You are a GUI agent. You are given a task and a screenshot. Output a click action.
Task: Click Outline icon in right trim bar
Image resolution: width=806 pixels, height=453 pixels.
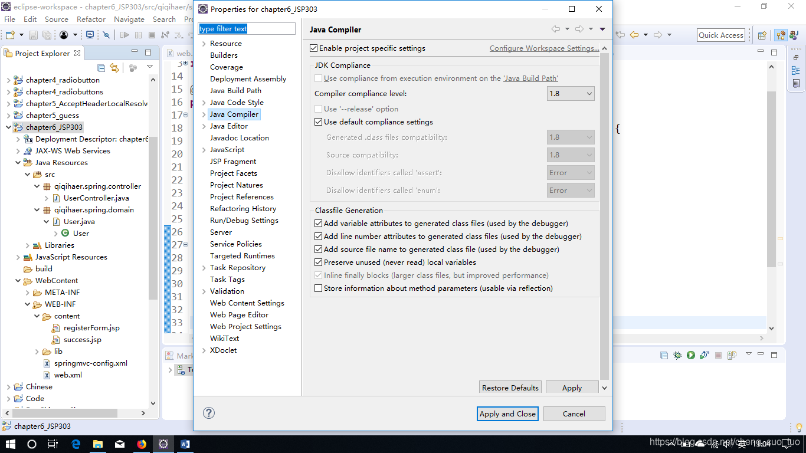pyautogui.click(x=796, y=71)
